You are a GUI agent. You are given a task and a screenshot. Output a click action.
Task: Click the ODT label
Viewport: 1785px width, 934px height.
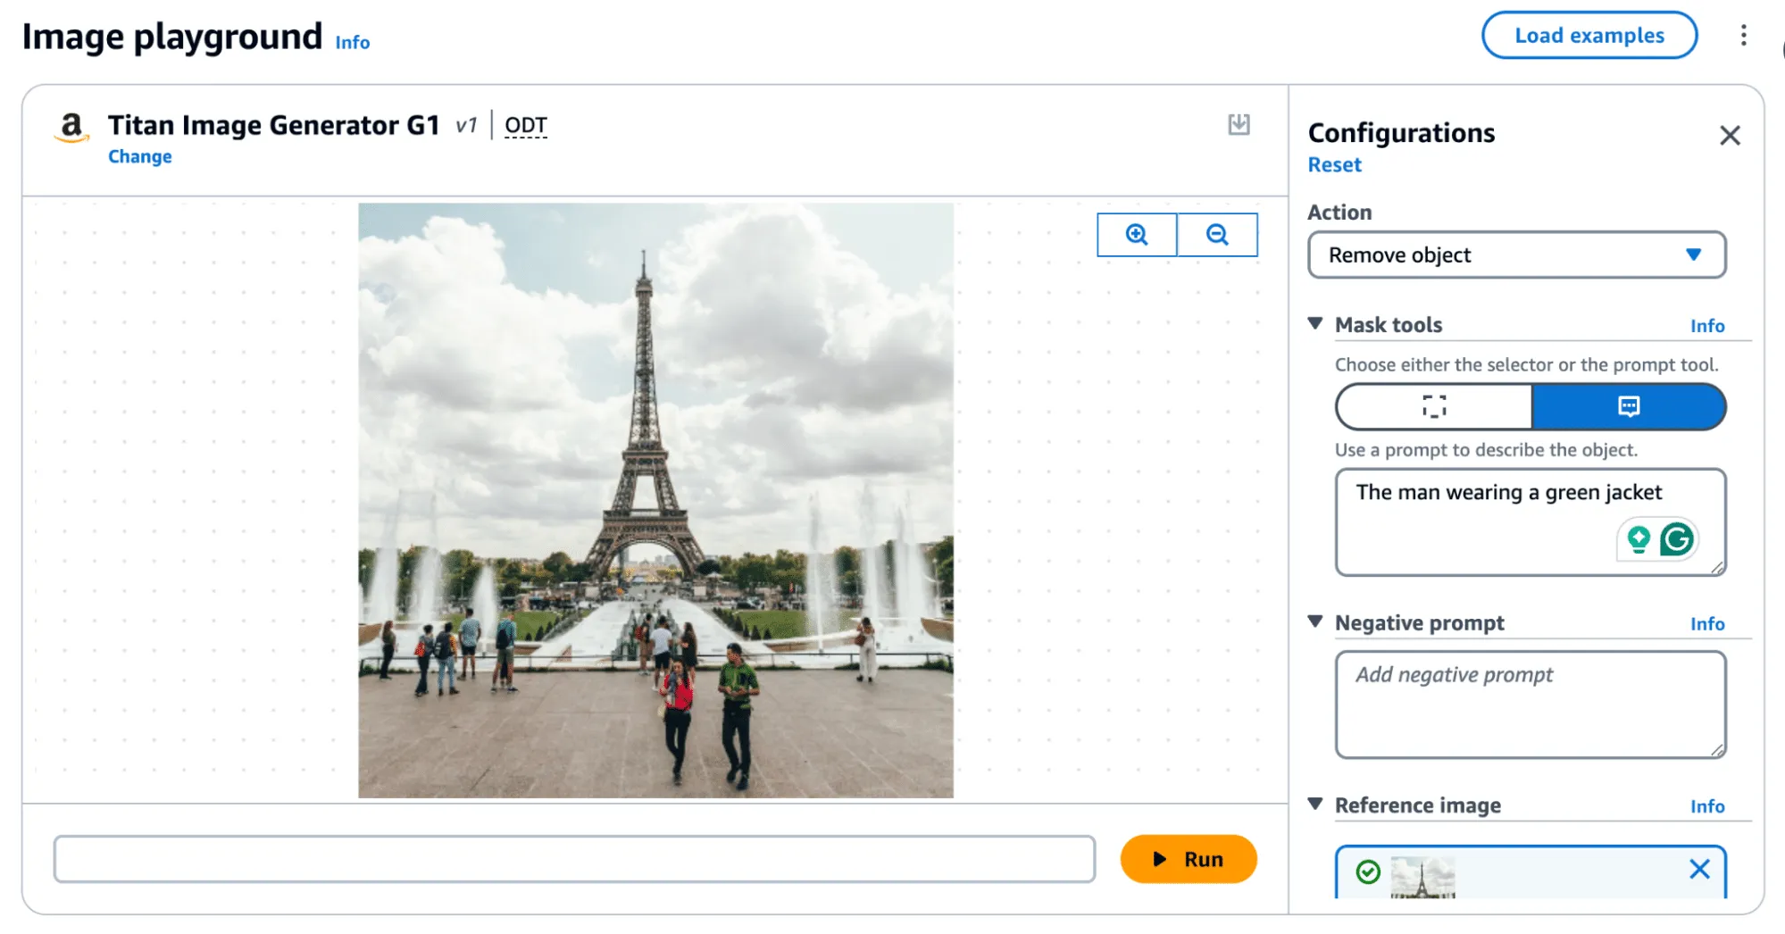pos(526,126)
